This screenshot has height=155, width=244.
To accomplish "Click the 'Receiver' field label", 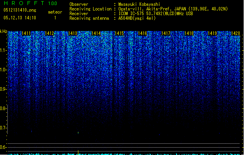I will (x=79, y=14).
